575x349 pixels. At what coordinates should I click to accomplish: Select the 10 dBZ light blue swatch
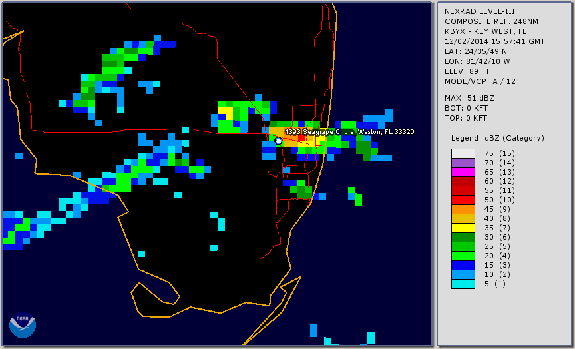coord(463,275)
